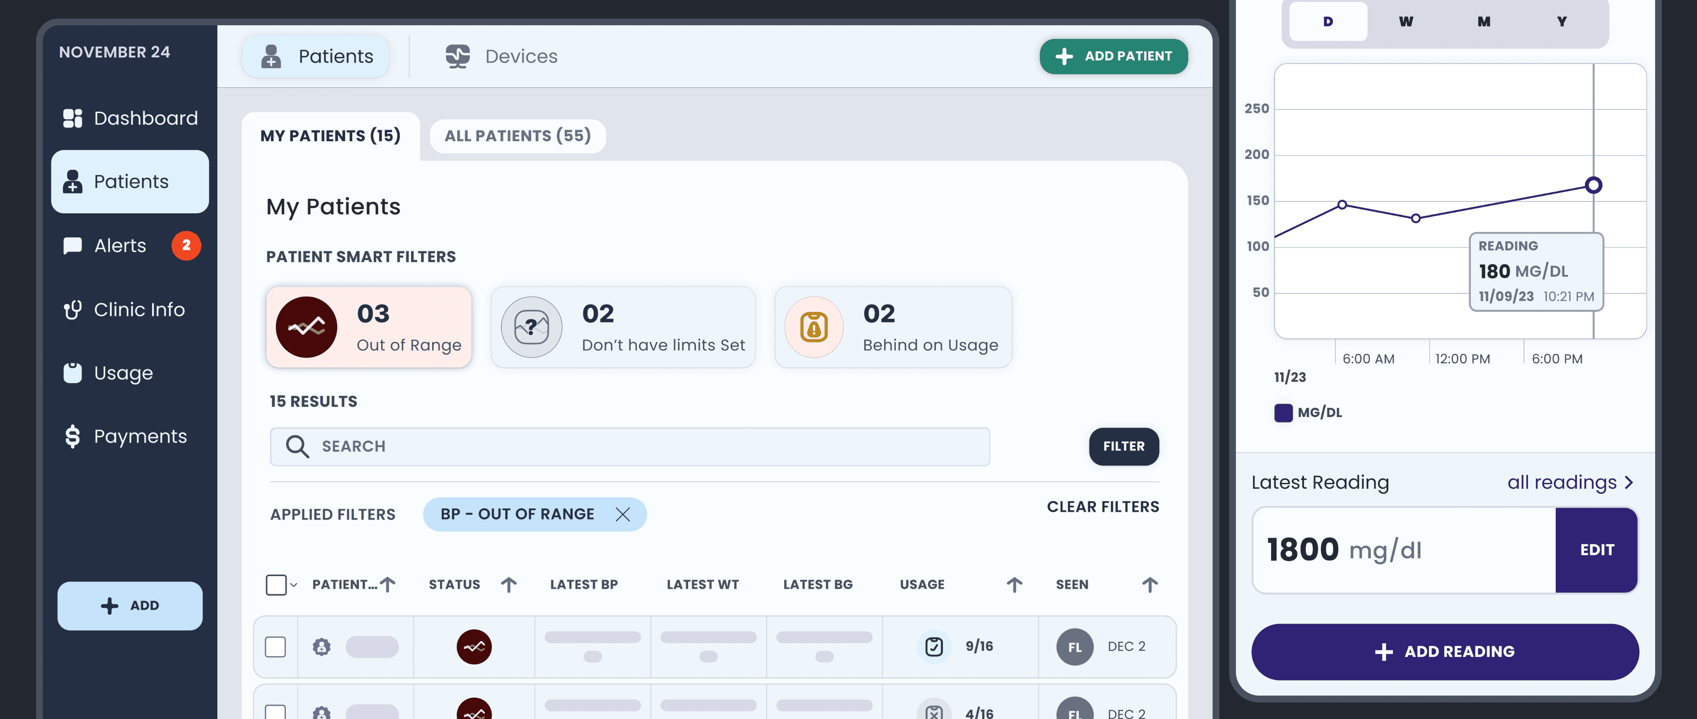Viewport: 1697px width, 719px height.
Task: Select the ALL PATIENTS (55) tab
Action: coord(518,136)
